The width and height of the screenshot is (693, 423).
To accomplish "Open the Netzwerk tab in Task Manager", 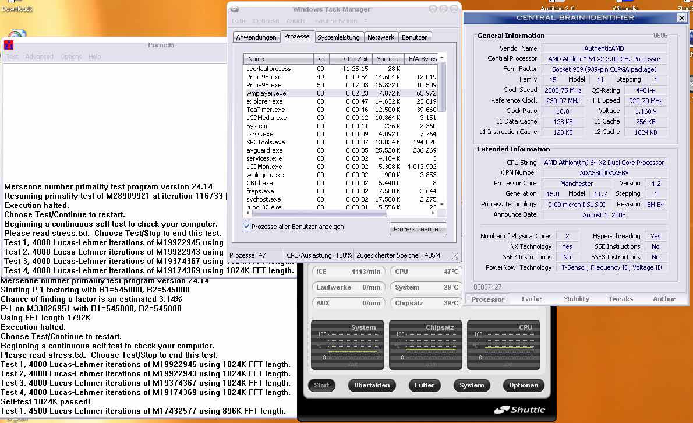I will click(380, 37).
